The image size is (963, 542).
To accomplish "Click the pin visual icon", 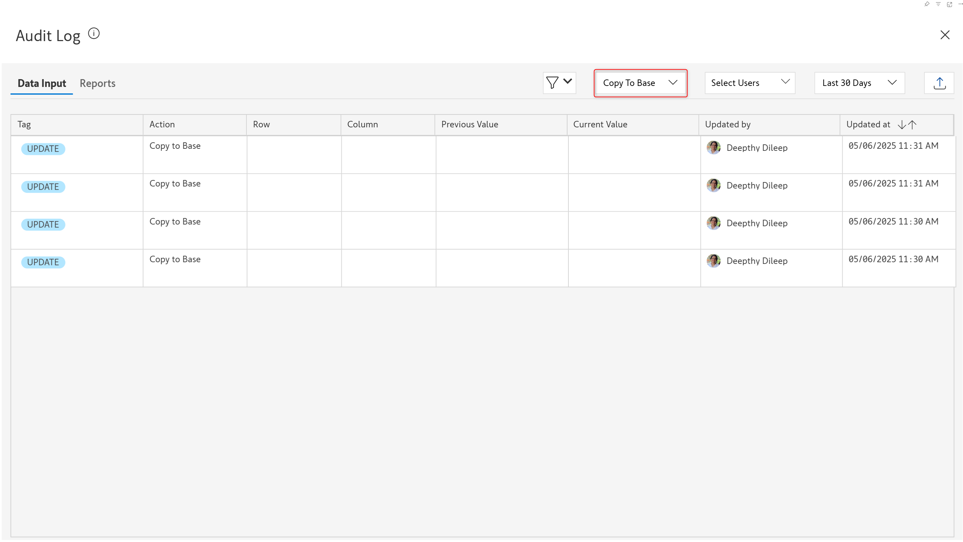I will (x=927, y=4).
